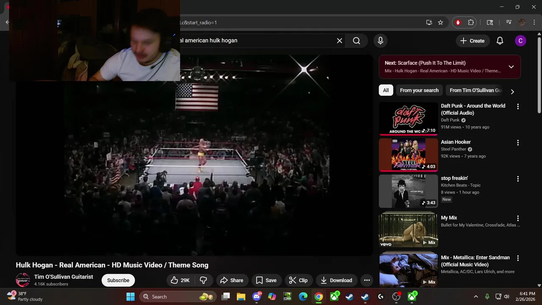Click the Create button
This screenshot has height=305, width=542.
tap(472, 41)
